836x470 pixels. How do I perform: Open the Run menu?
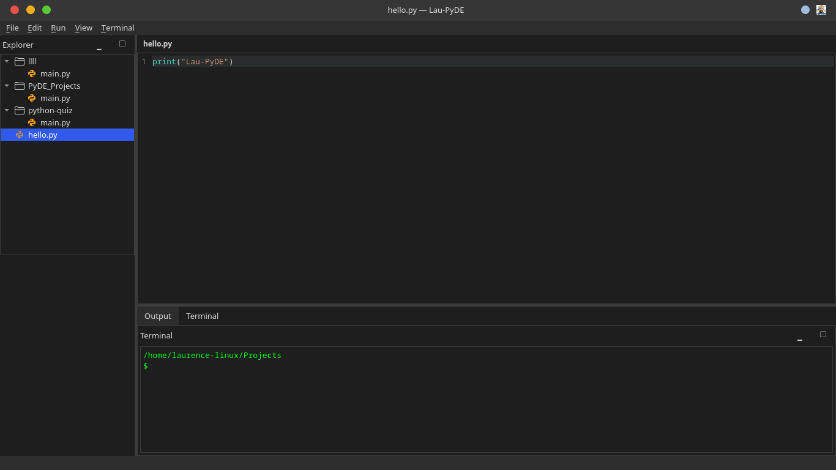(x=58, y=28)
